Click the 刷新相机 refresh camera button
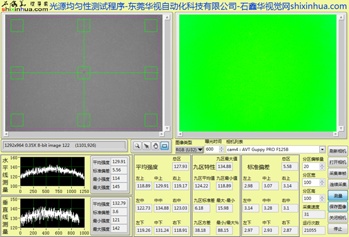The height and width of the screenshot is (237, 349). click(x=338, y=151)
